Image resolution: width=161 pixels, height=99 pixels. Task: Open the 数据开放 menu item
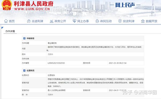click(x=152, y=21)
